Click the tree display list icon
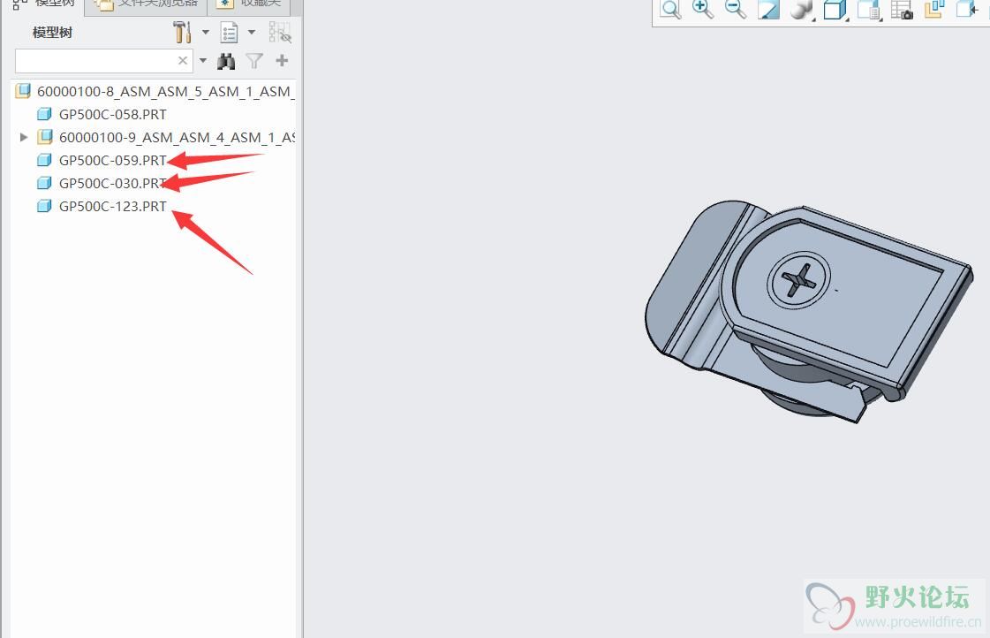Viewport: 990px width, 638px height. (x=230, y=32)
